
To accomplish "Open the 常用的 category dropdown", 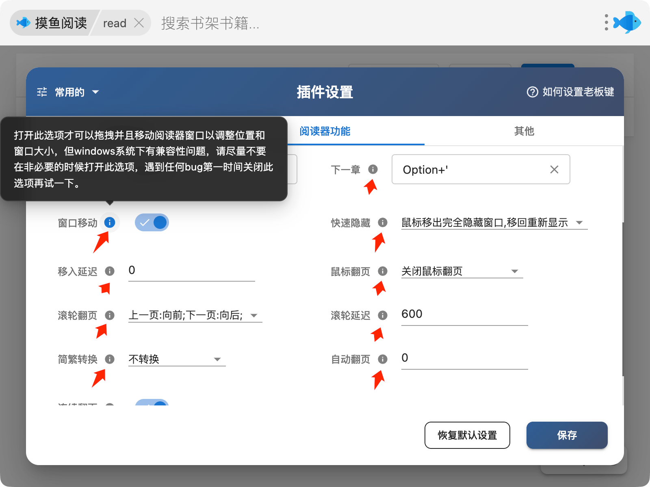I will [x=68, y=92].
